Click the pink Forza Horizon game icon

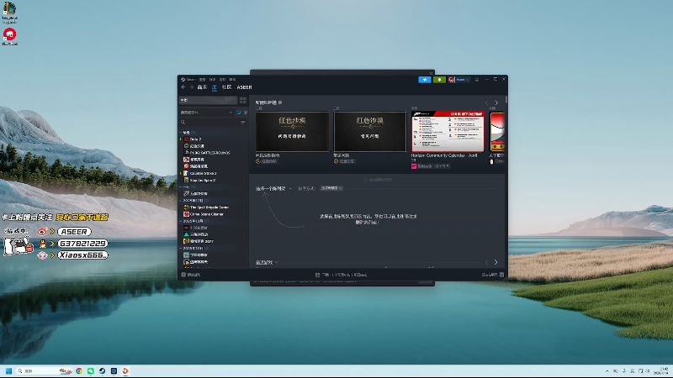(414, 166)
